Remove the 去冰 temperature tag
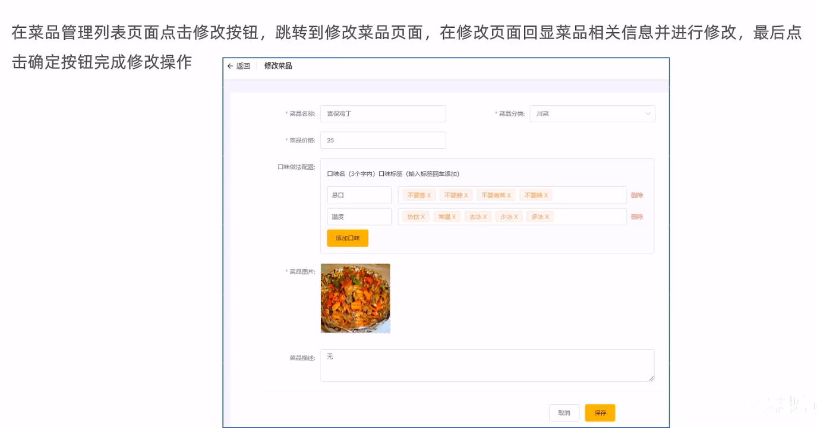 [x=485, y=217]
